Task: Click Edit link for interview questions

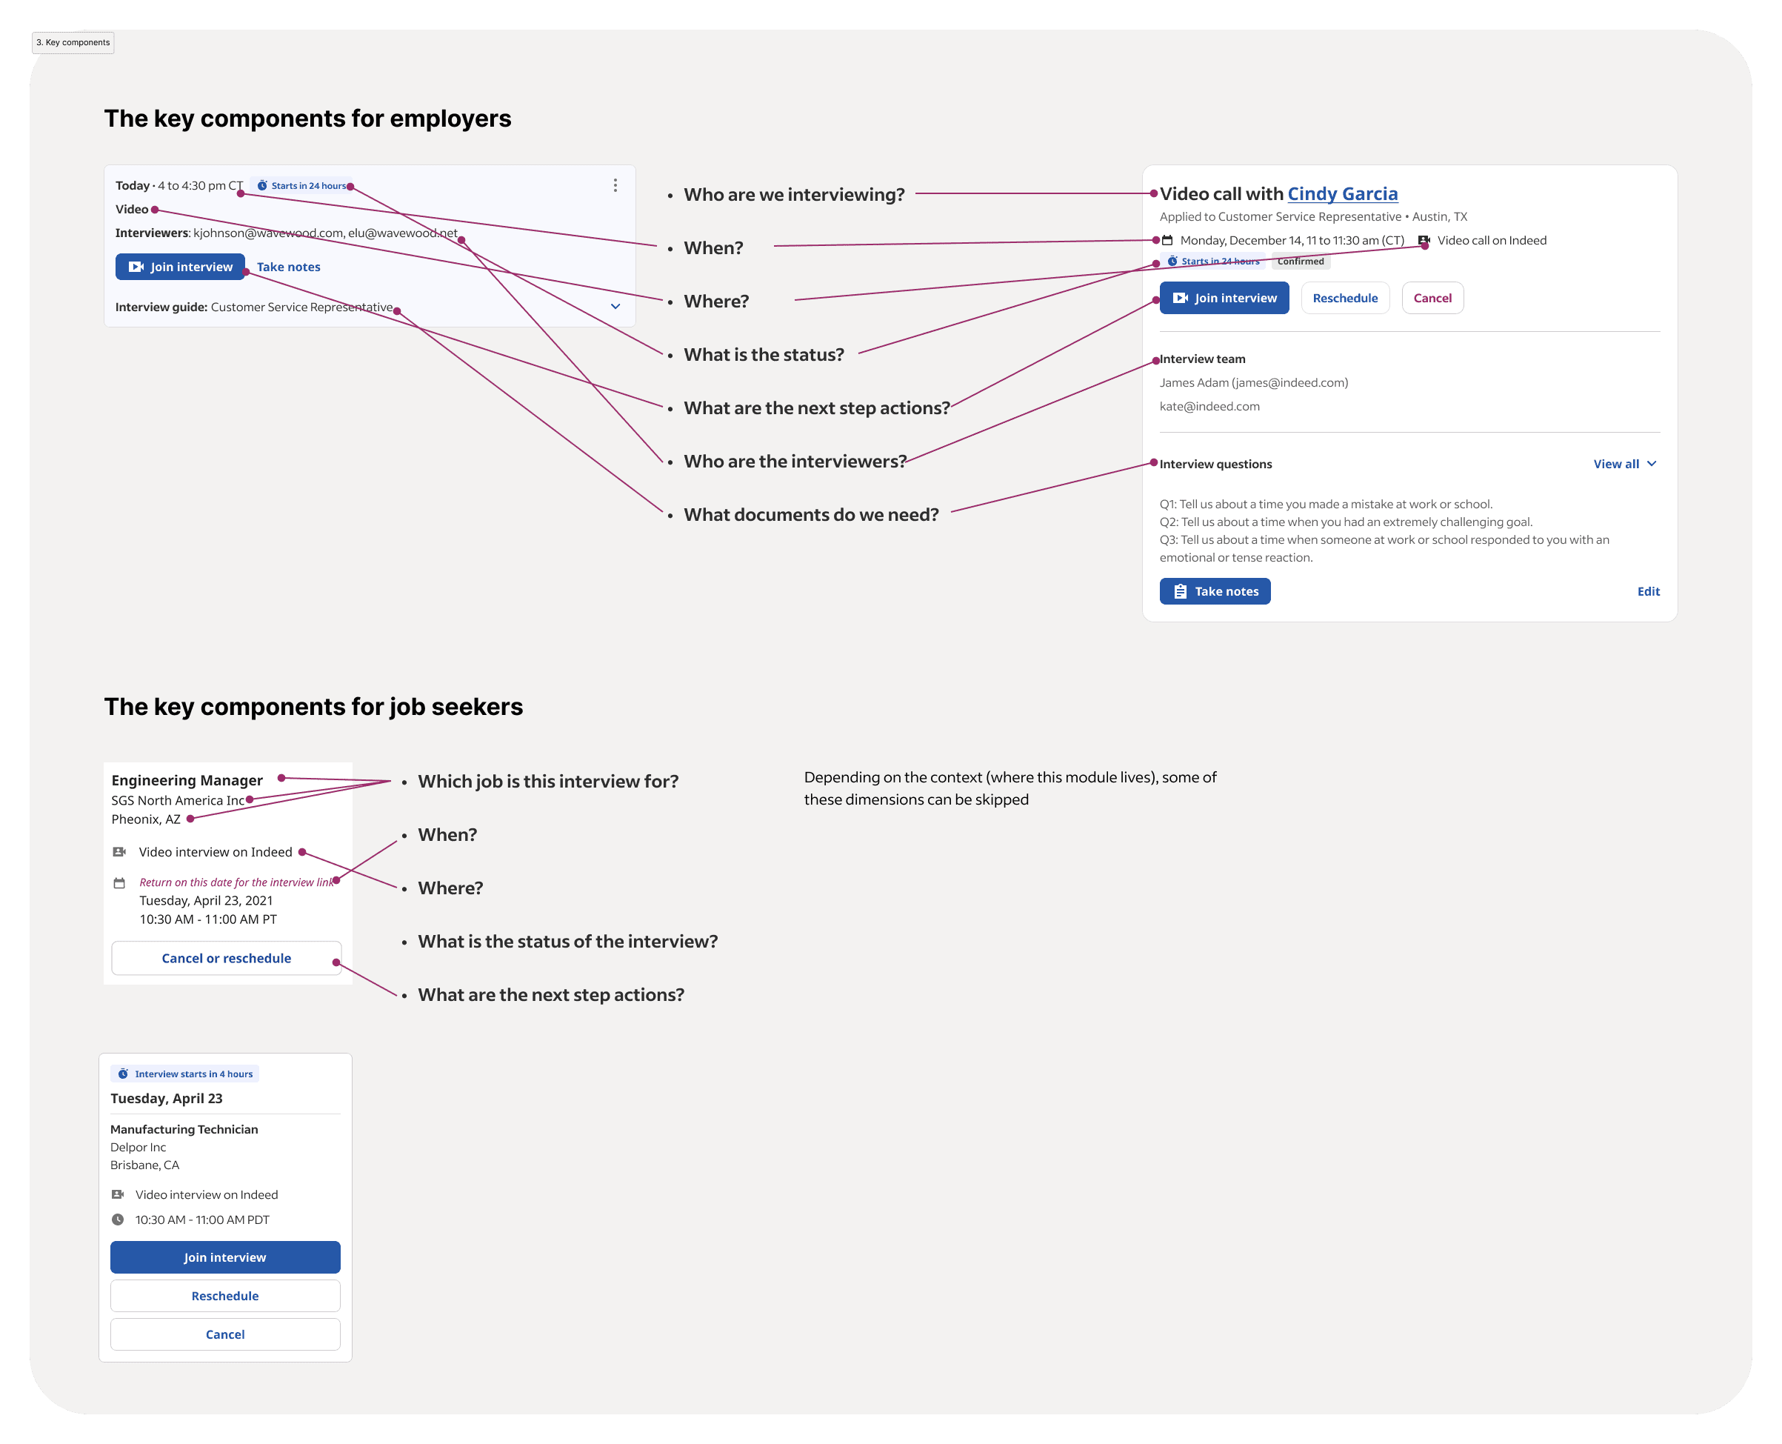Action: click(1647, 591)
